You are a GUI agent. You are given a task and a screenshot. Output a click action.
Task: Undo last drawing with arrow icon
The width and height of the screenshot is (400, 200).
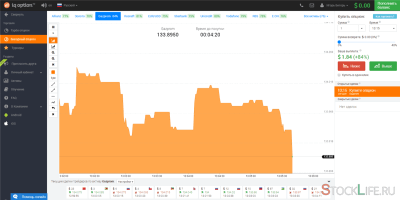[53, 108]
